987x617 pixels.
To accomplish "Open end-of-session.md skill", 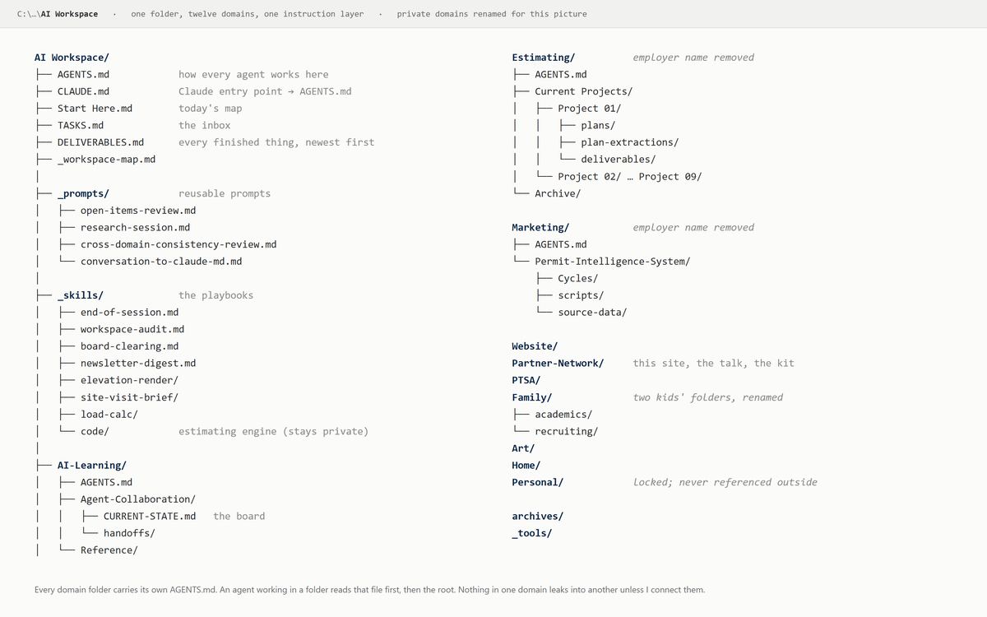I will (x=129, y=313).
